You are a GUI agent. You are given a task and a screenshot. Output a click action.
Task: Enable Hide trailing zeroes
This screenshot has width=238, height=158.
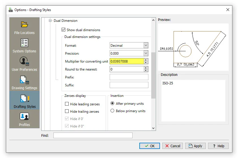pyautogui.click(x=67, y=112)
